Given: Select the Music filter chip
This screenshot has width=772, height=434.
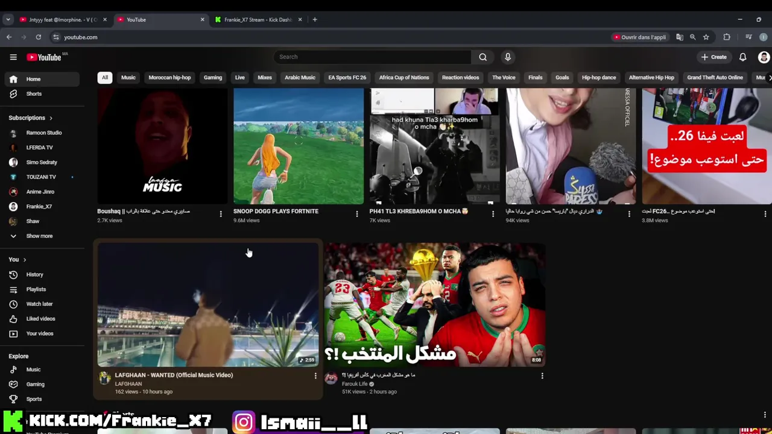Looking at the screenshot, I should [x=128, y=78].
